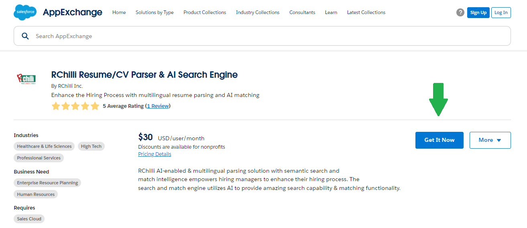Click the Salesforce cloud logo

click(25, 12)
